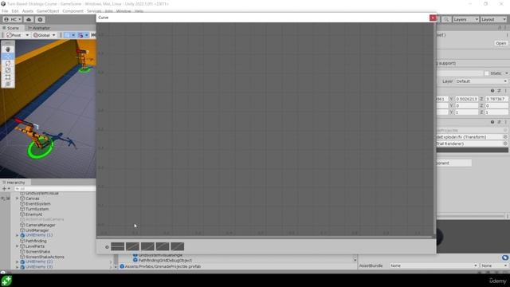510x287 pixels.
Task: Open the Static options dropdown arrow
Action: point(507,73)
